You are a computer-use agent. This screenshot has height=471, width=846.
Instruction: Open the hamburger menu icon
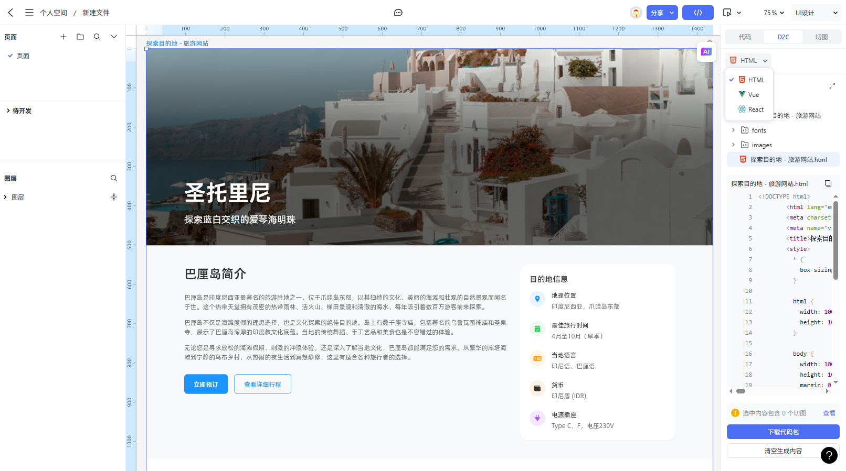click(29, 13)
